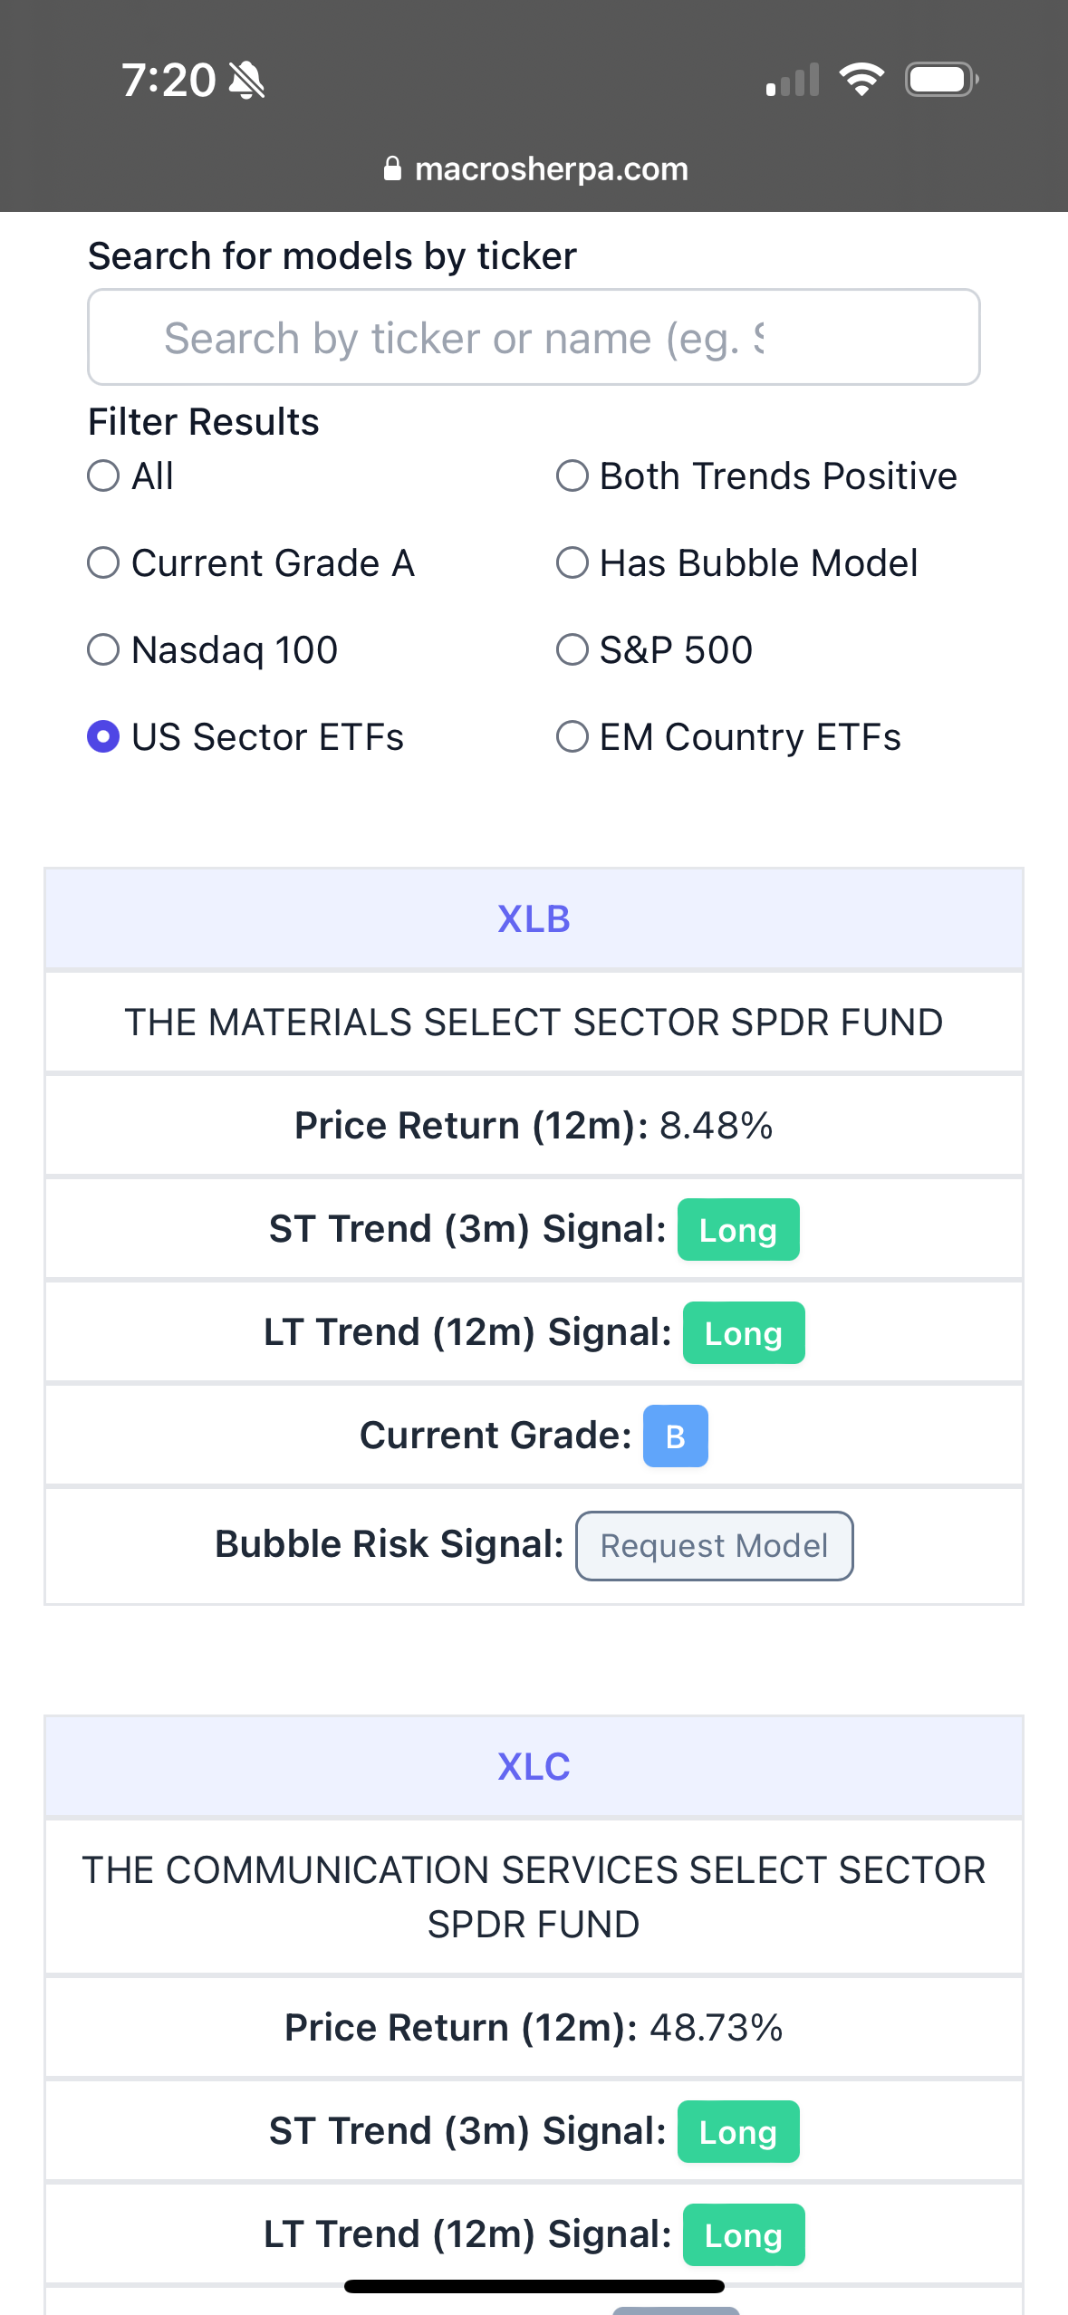Screen dimensions: 1068x2315
Task: Tap the battery icon in status bar
Action: point(942,80)
